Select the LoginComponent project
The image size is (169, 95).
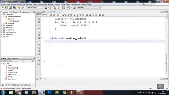point(11,32)
